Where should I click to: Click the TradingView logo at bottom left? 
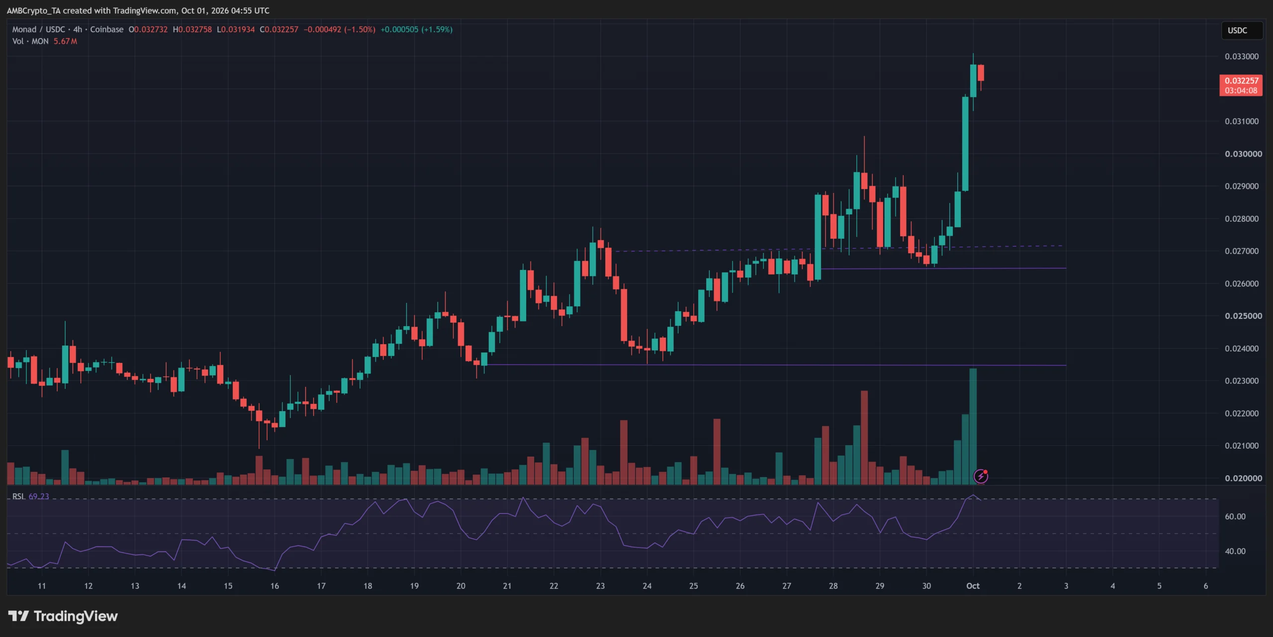click(63, 616)
